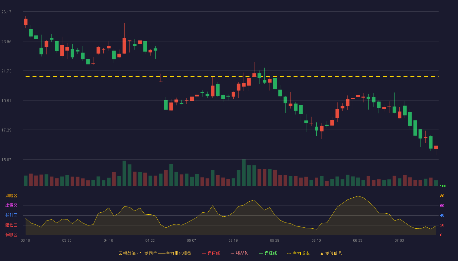Image resolution: width=458 pixels, height=261 pixels.
Task: Click the 15.07 price axis label
Action: (x=6, y=160)
